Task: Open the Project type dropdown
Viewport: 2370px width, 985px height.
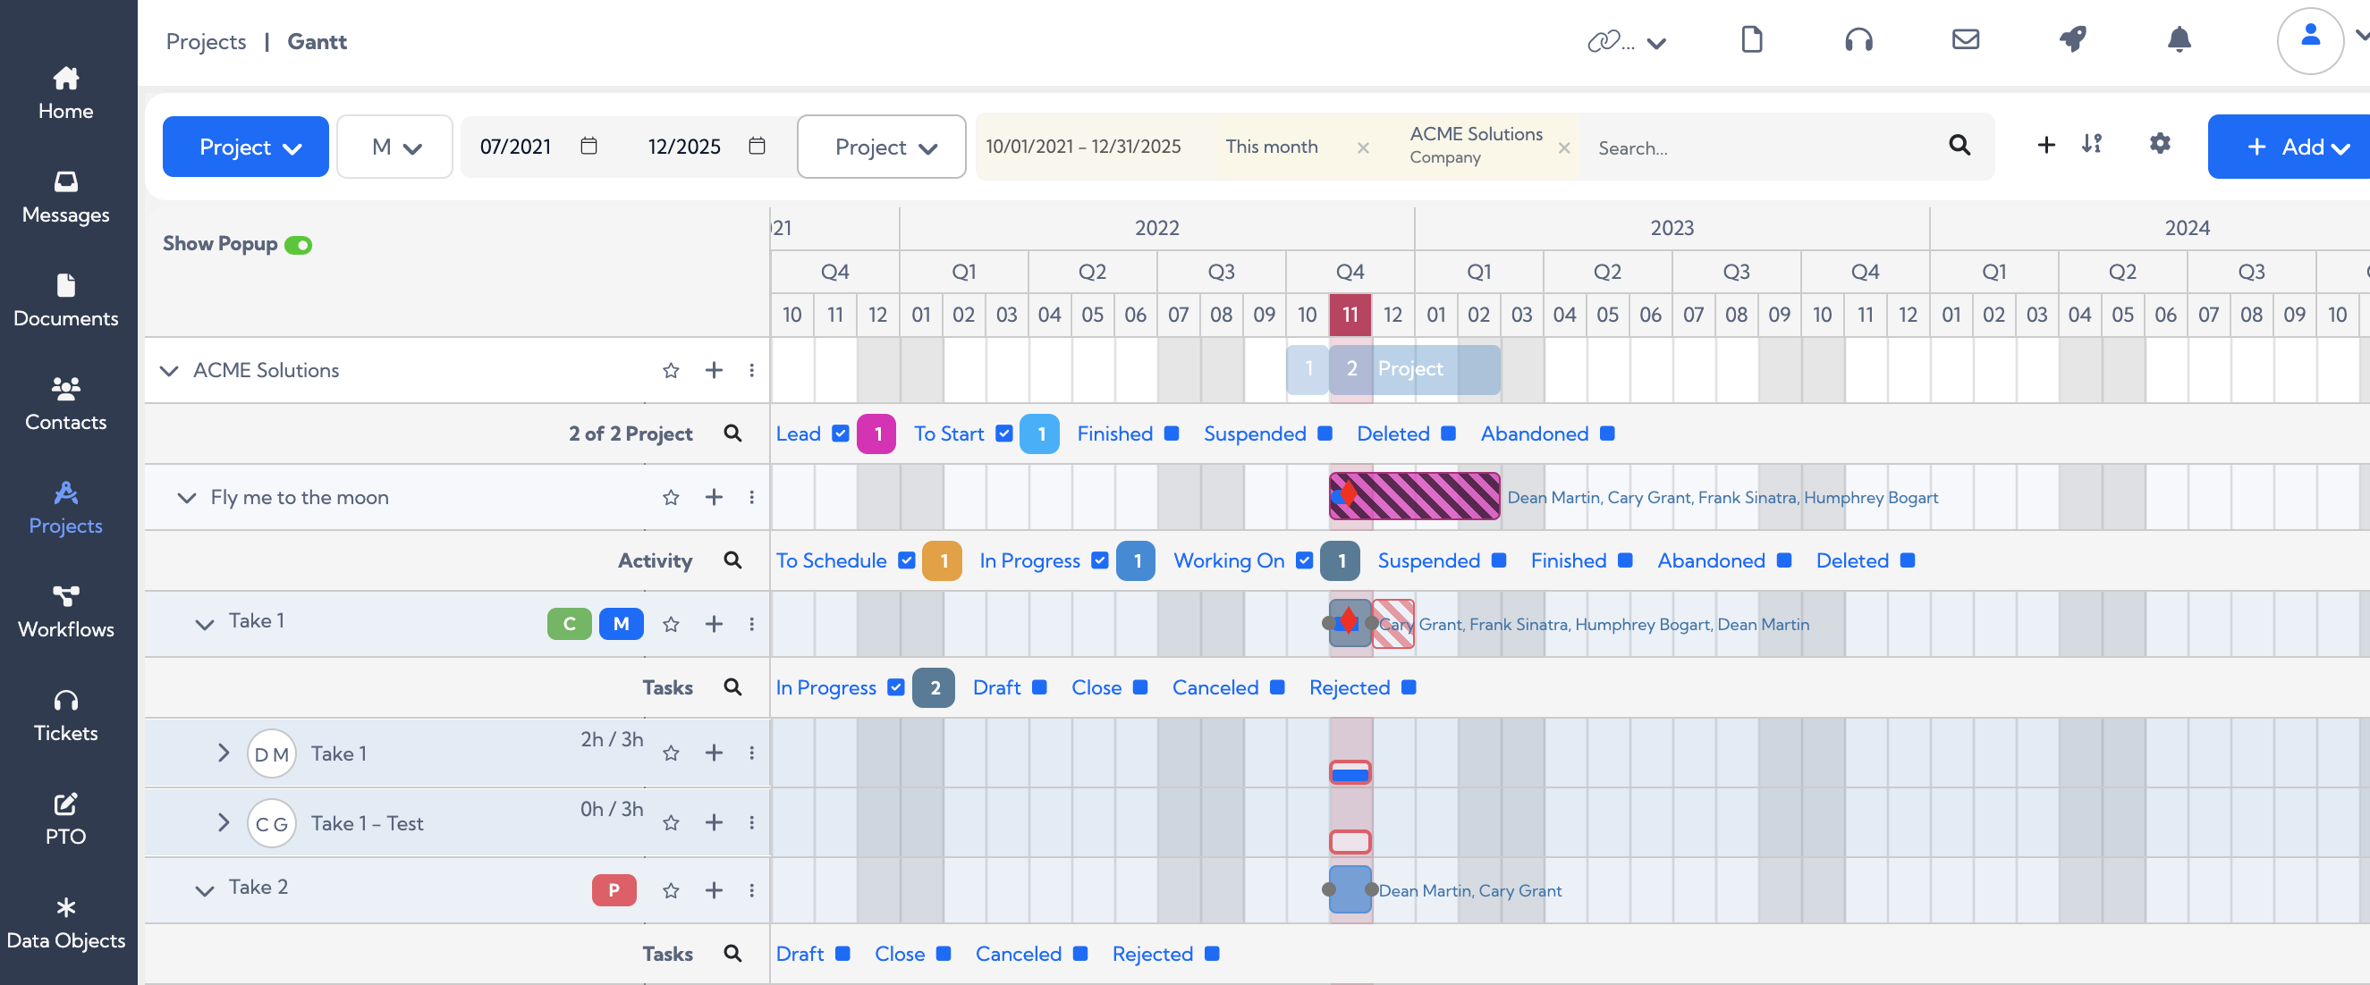Action: 880,147
